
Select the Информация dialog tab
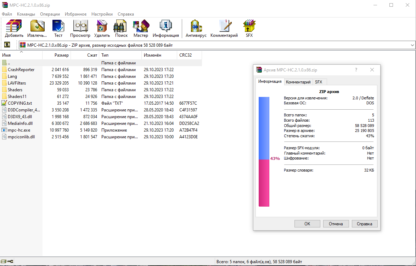270,81
